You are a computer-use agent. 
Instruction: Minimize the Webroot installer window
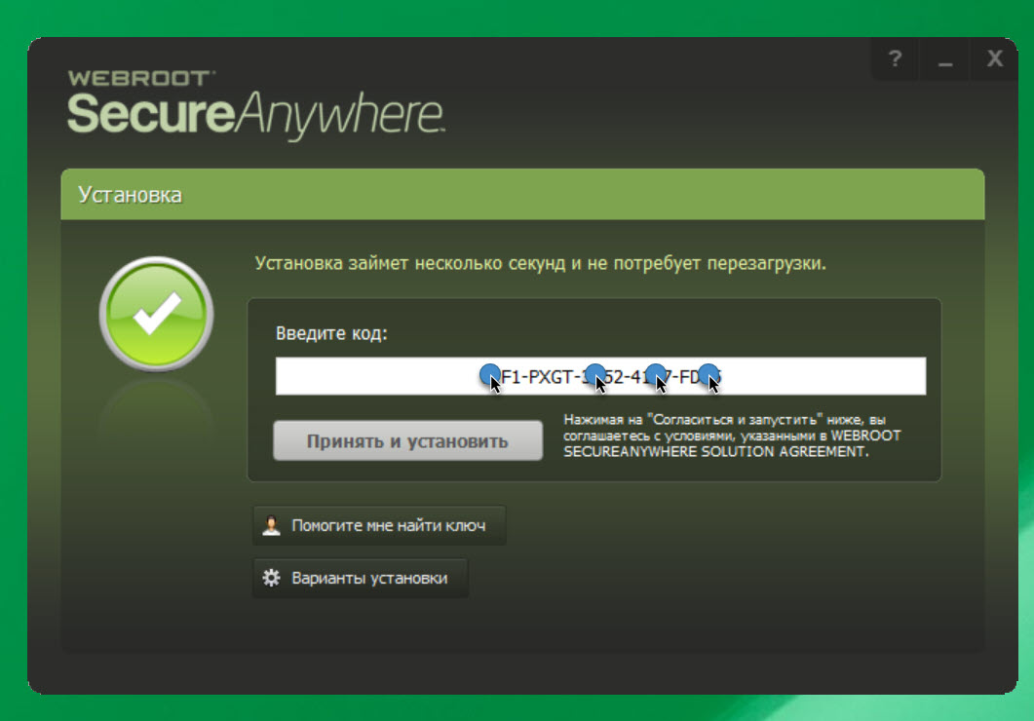click(x=945, y=59)
